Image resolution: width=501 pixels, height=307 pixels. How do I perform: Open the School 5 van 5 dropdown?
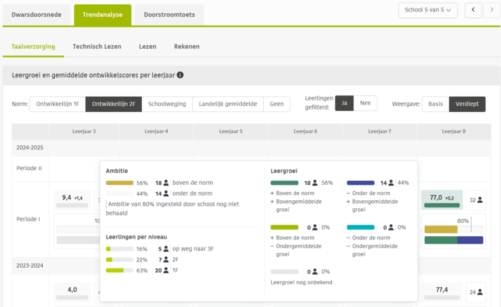(x=428, y=10)
